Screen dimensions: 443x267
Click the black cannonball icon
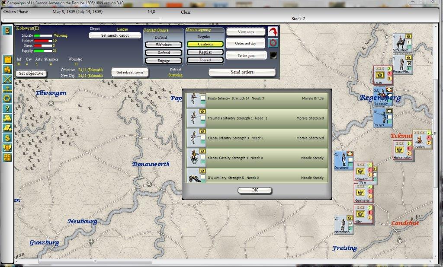coord(273,55)
